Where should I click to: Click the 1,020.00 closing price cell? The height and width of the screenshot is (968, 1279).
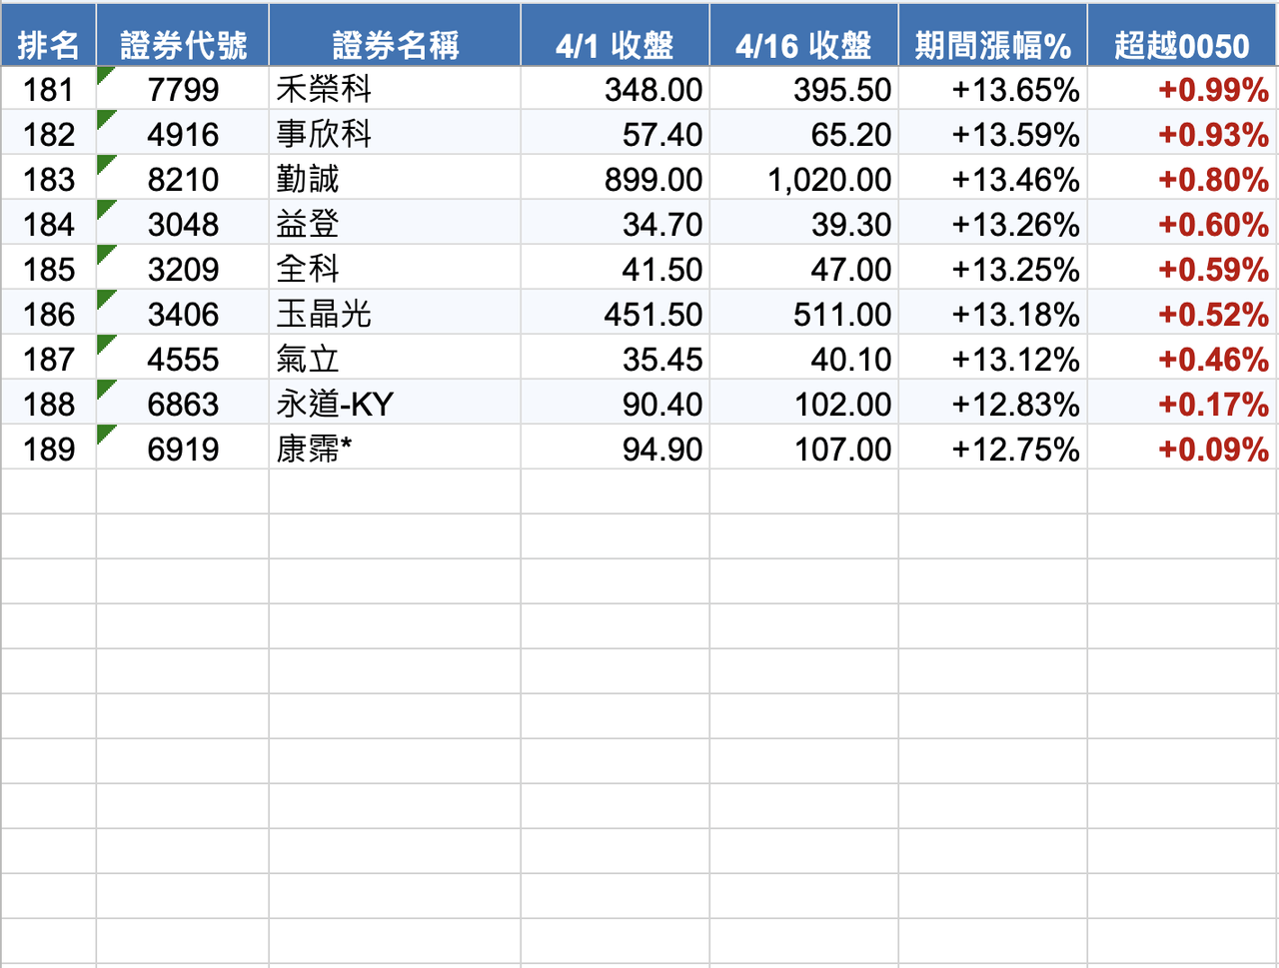(x=804, y=179)
